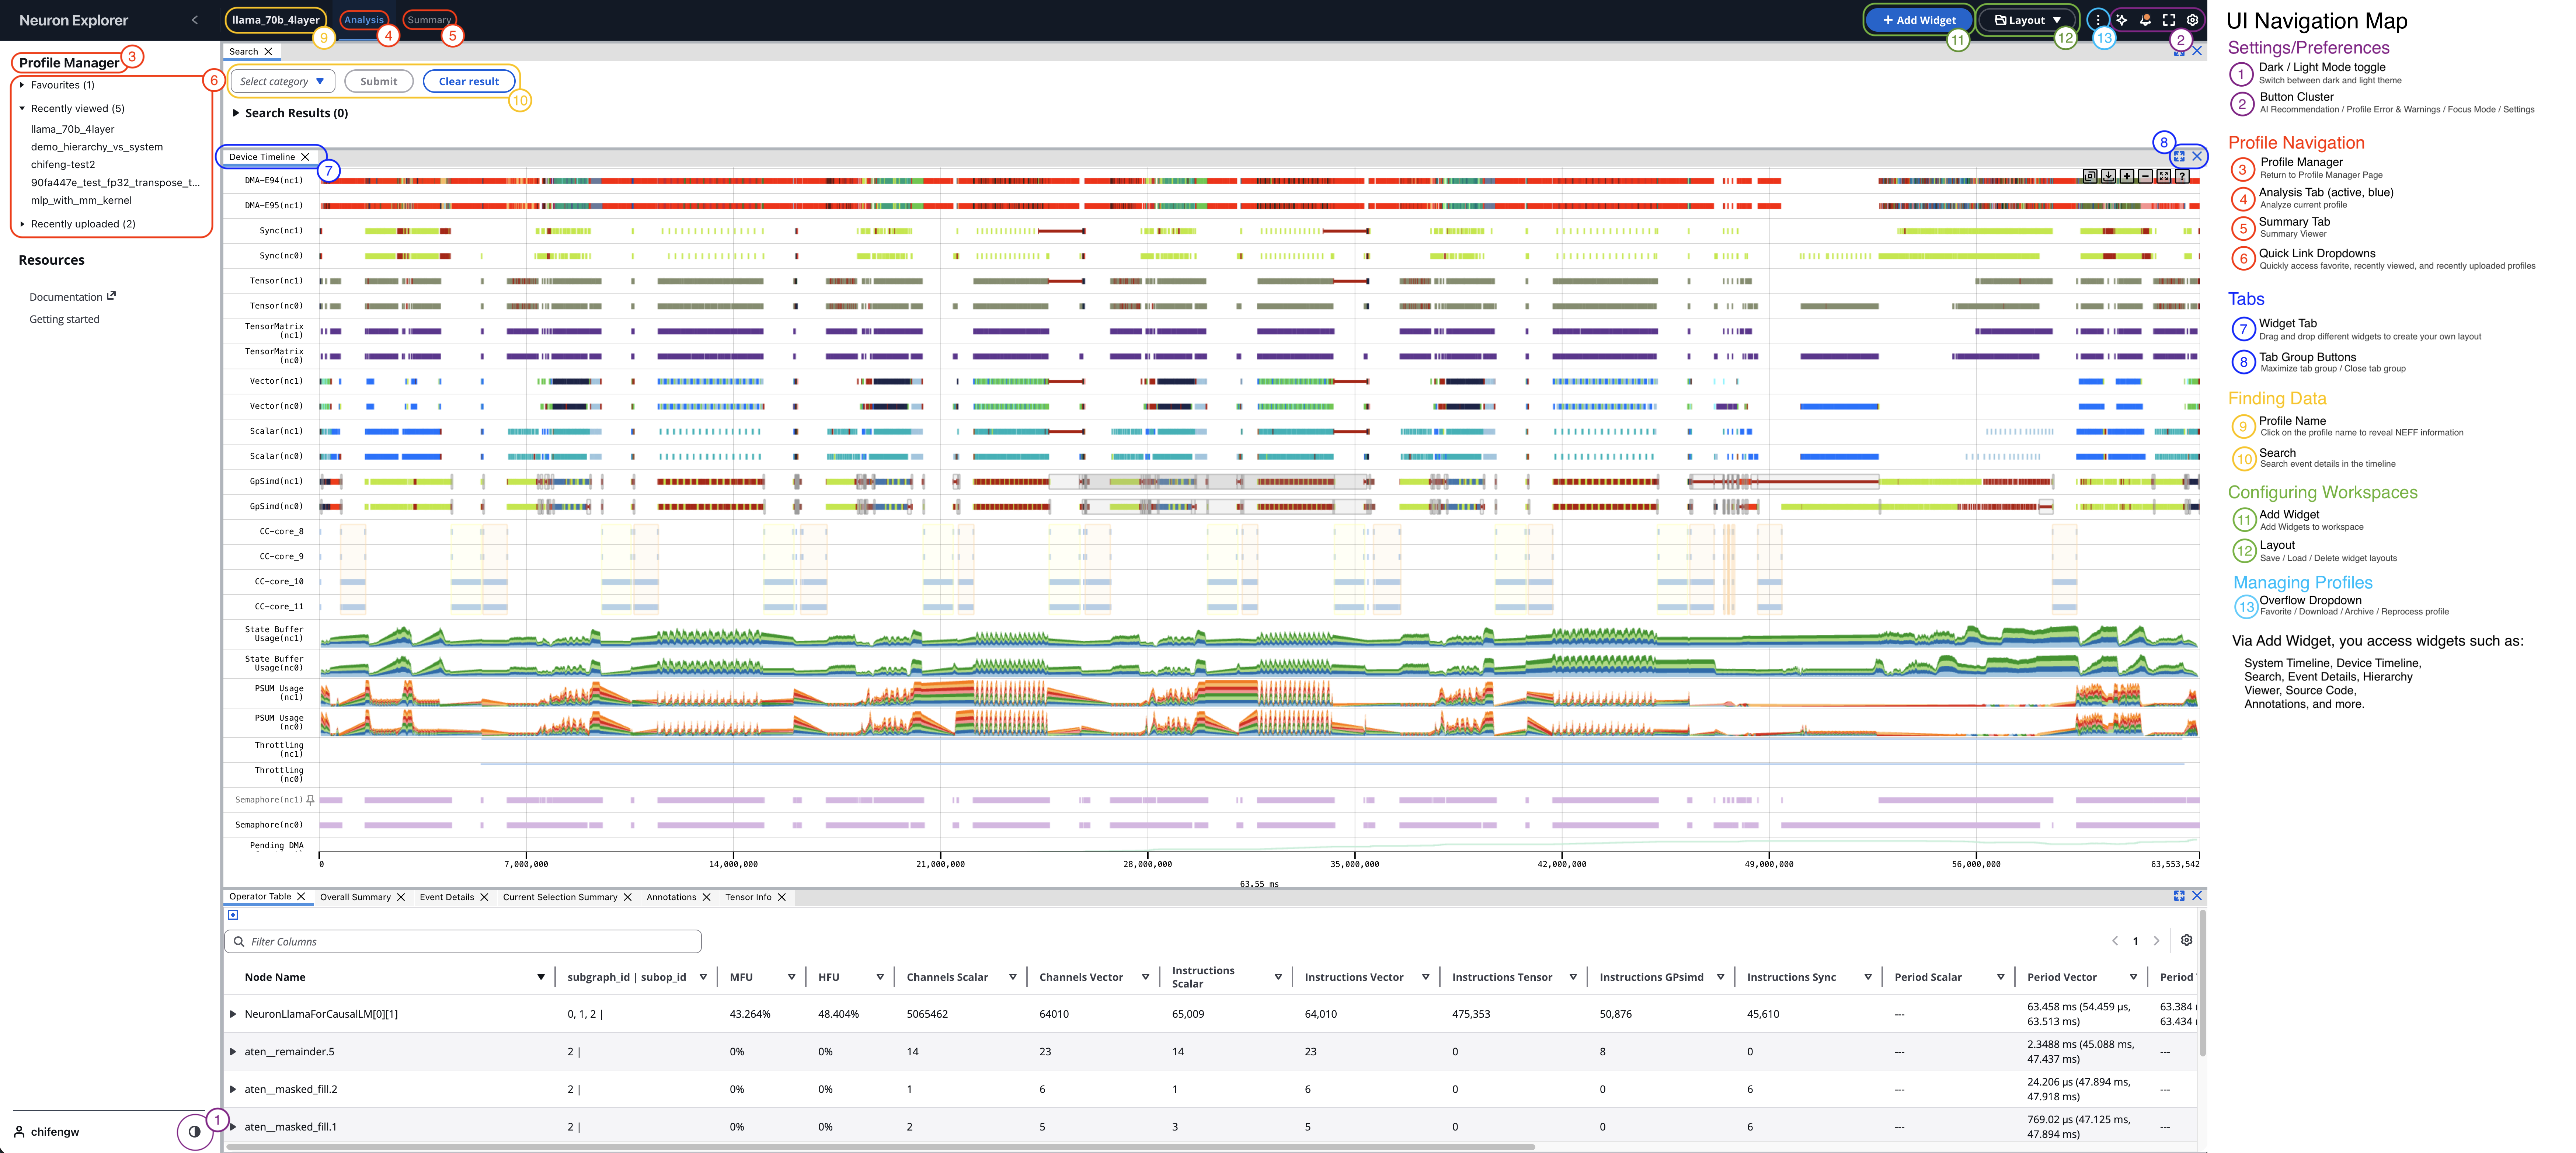Image resolution: width=2576 pixels, height=1153 pixels.
Task: Open the AI Recommendation sparkle icon
Action: 2121,20
